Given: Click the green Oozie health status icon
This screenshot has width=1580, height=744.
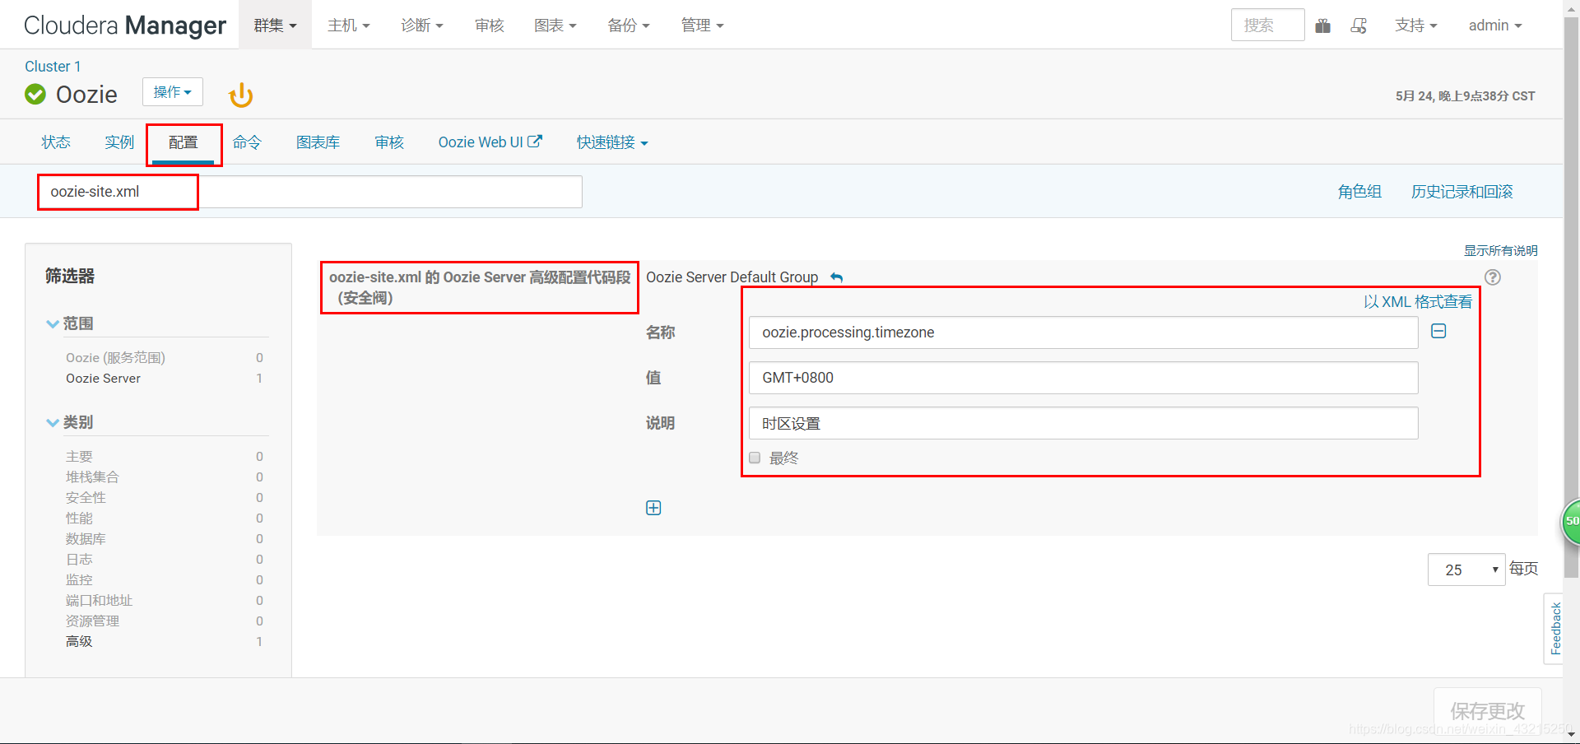Looking at the screenshot, I should coord(35,95).
